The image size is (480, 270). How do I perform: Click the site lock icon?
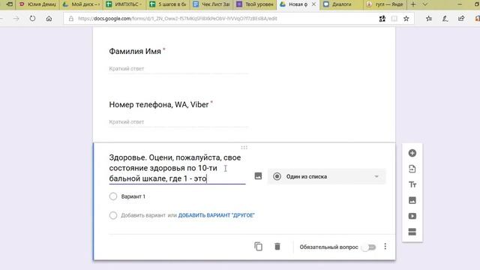point(71,19)
